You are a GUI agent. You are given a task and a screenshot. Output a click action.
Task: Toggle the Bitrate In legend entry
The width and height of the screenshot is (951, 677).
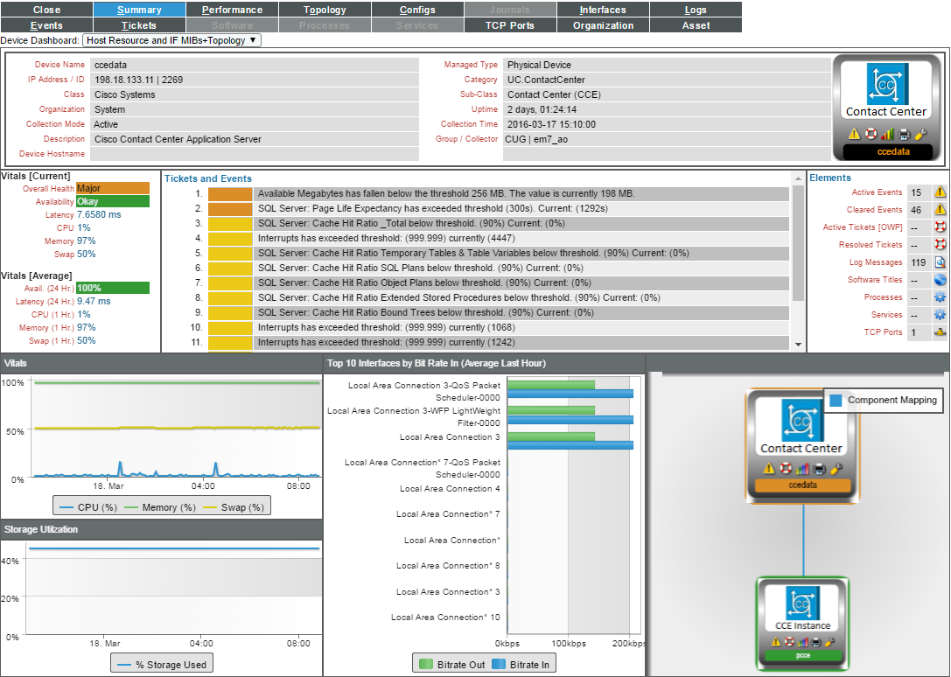pyautogui.click(x=521, y=664)
